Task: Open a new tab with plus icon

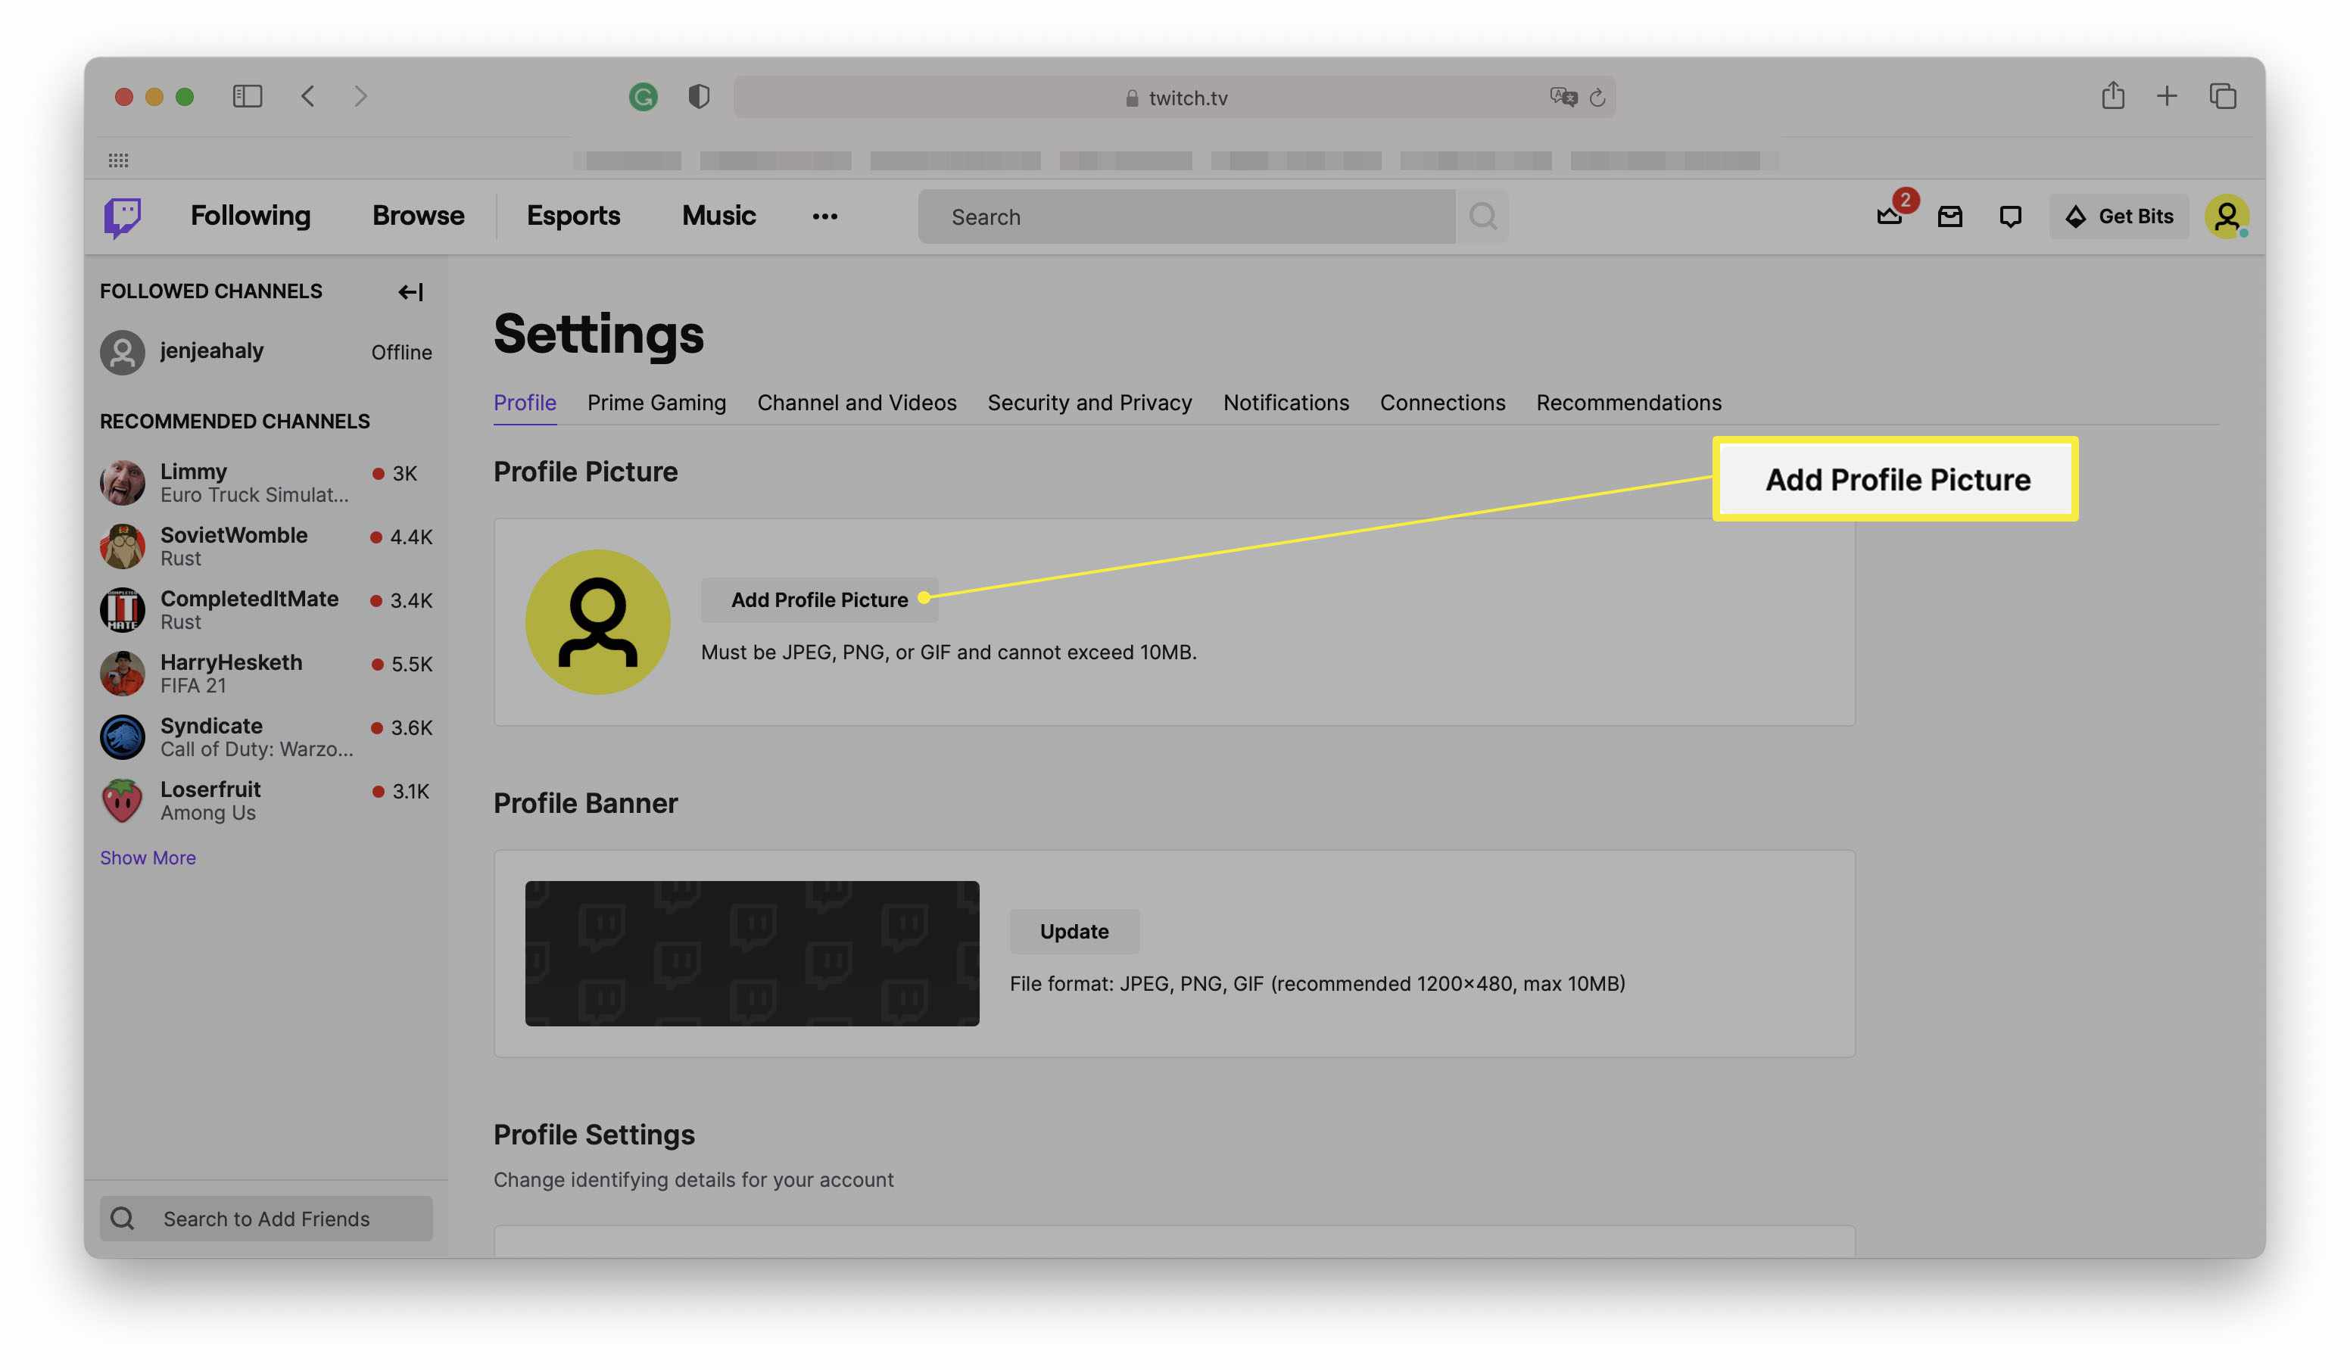Action: (x=2168, y=95)
